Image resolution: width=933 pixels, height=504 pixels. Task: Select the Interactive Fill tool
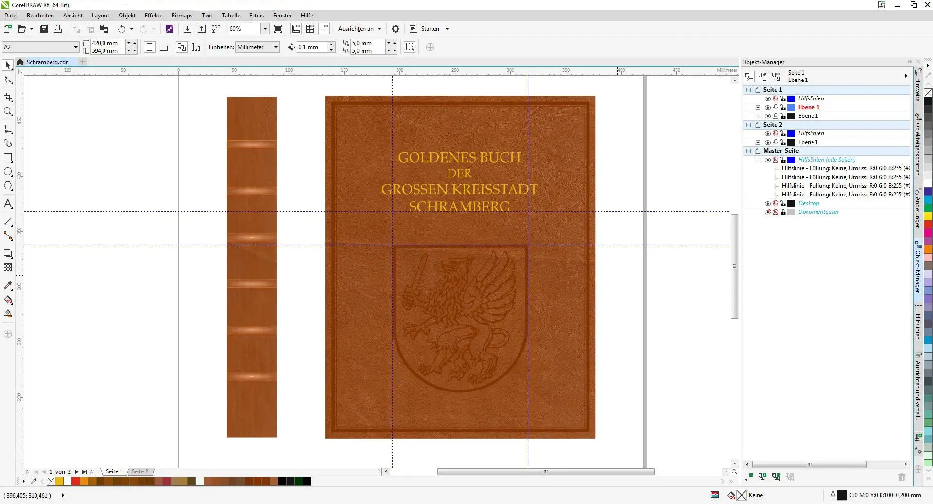point(8,300)
